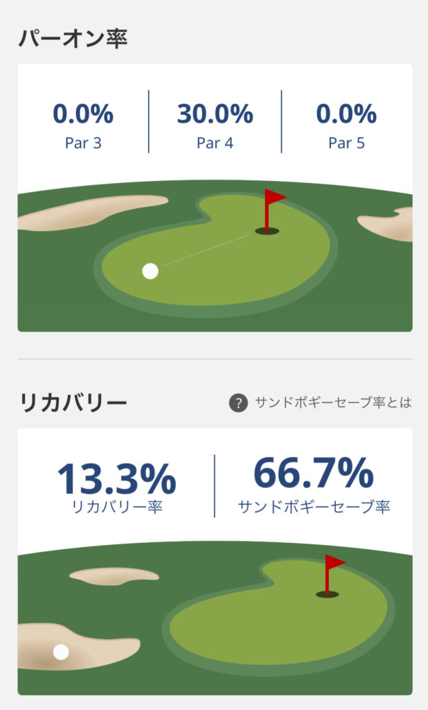
Task: Tap the 13.3% リカバリー率 value
Action: [116, 478]
